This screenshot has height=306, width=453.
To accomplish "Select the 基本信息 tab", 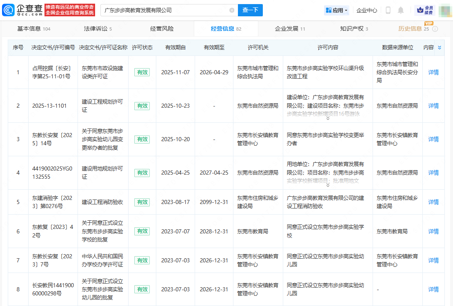I will (x=33, y=29).
